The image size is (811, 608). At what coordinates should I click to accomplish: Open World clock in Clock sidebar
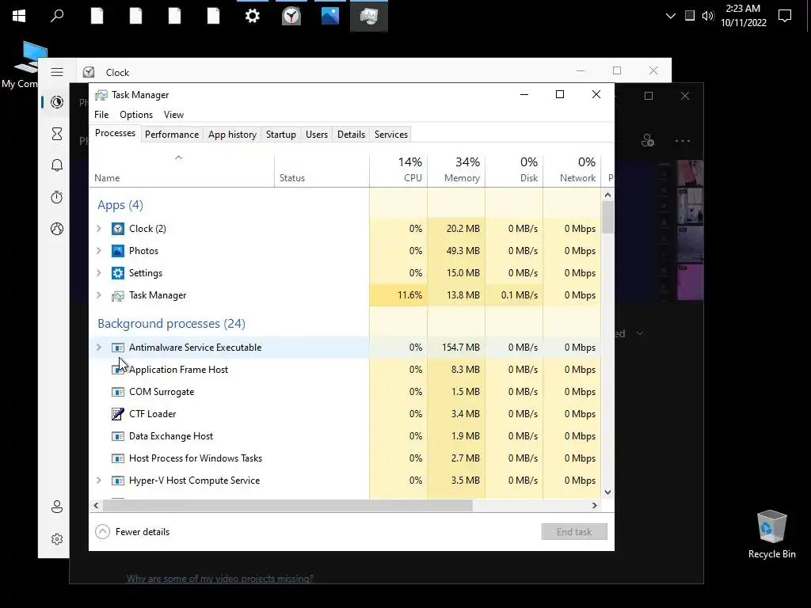coord(57,229)
